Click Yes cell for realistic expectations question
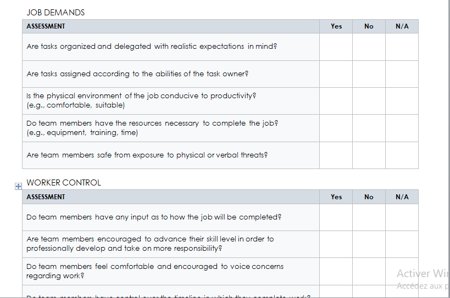The width and height of the screenshot is (450, 298). (336, 47)
